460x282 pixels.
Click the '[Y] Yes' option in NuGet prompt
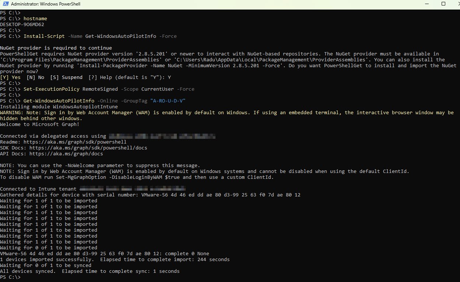tap(10, 77)
